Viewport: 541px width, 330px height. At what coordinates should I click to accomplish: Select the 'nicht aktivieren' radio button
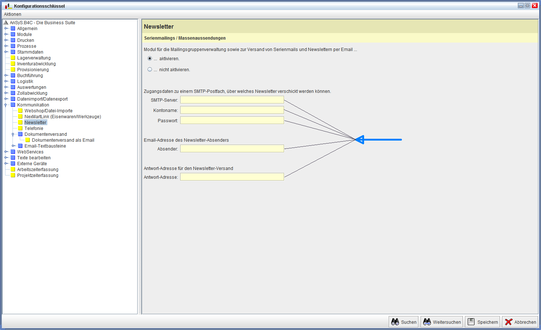pos(150,69)
